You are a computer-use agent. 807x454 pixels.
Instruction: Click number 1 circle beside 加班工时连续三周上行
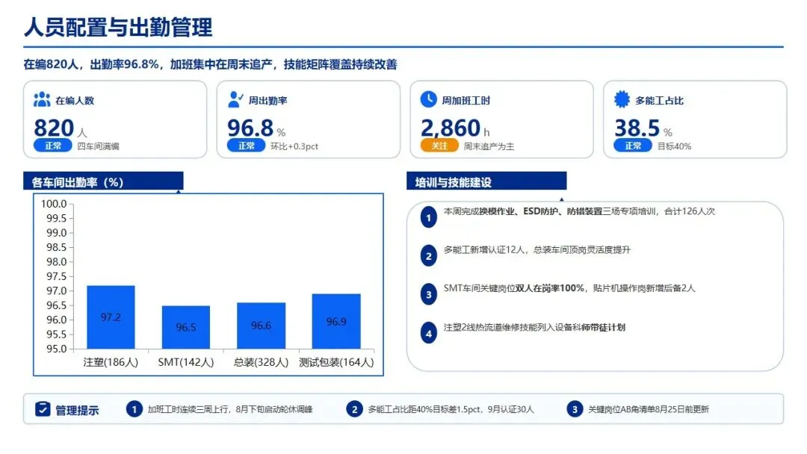click(x=134, y=409)
